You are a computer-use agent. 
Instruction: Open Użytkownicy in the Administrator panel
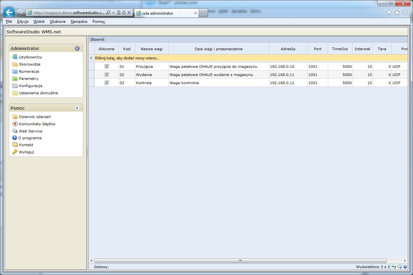(x=30, y=57)
